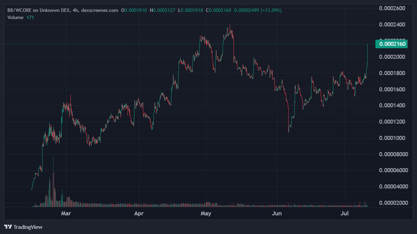Viewport: 417px width, 234px height.
Task: Click the +13.09% change value
Action: point(272,10)
